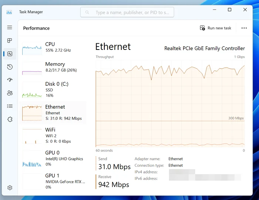Screen dimensions: 259x200
Task: Select Disk 0 (C:) performance item
Action: [x=53, y=89]
